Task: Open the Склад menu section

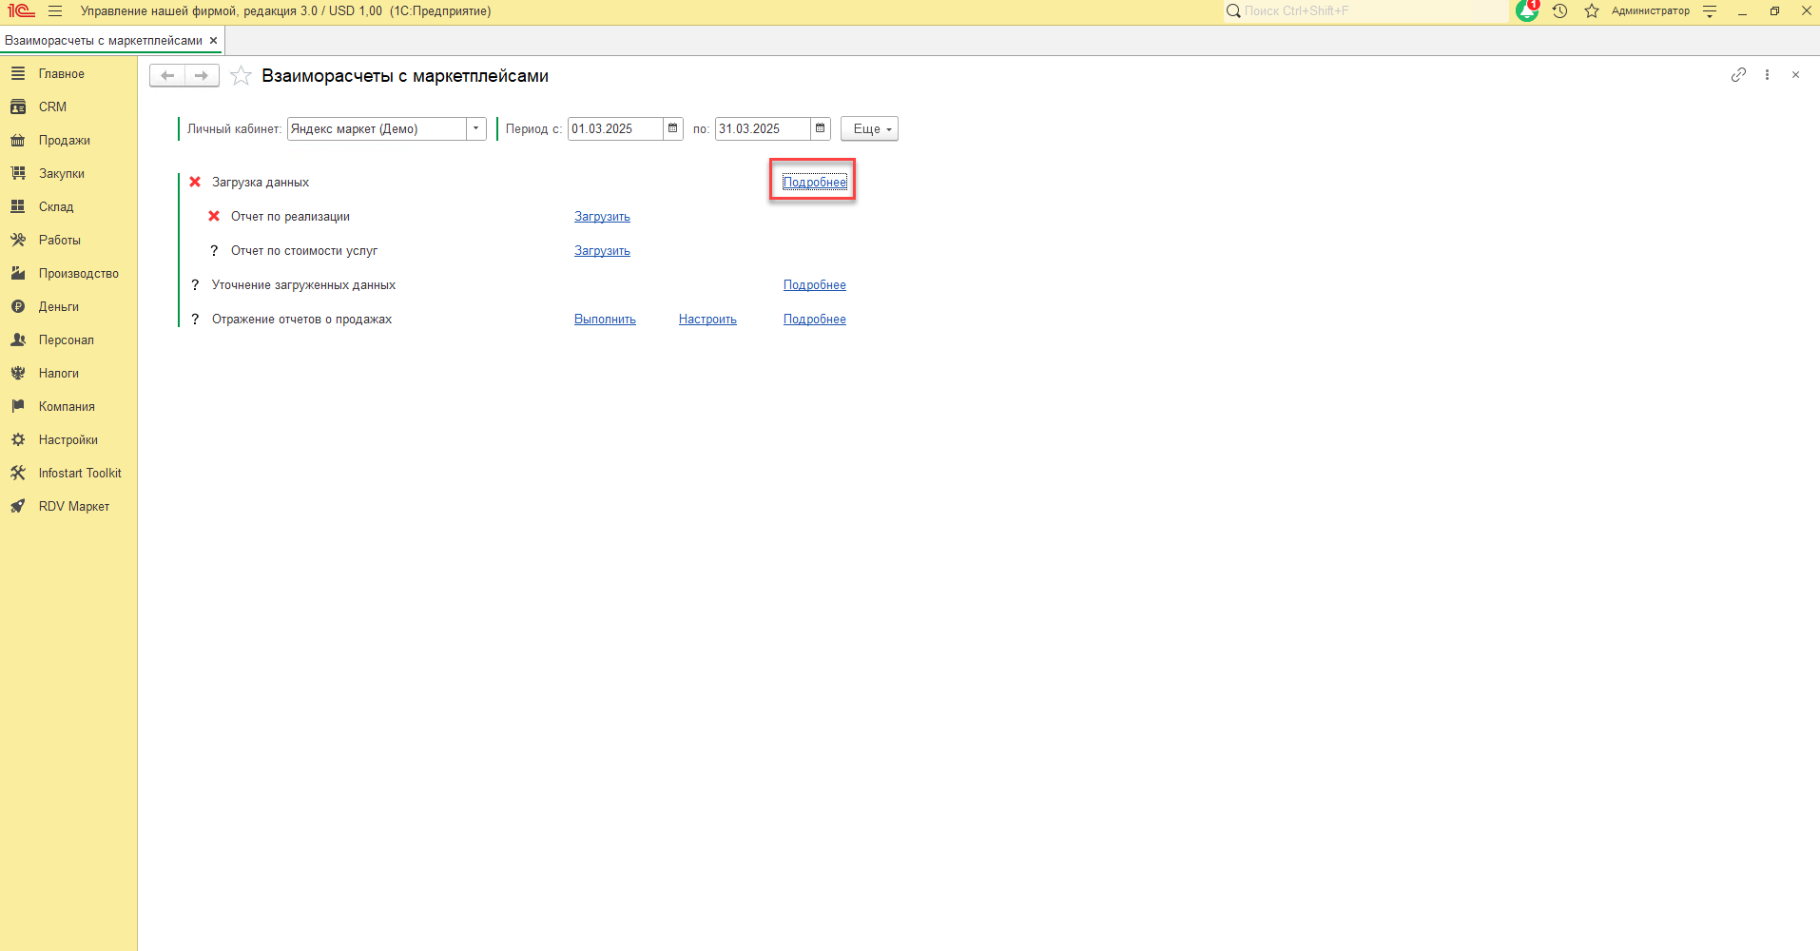Action: coord(56,207)
